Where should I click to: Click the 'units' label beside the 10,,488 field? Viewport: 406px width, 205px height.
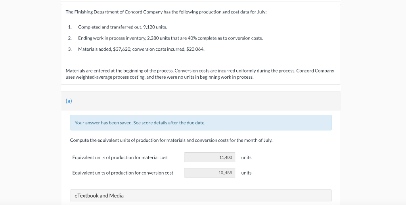click(x=246, y=173)
